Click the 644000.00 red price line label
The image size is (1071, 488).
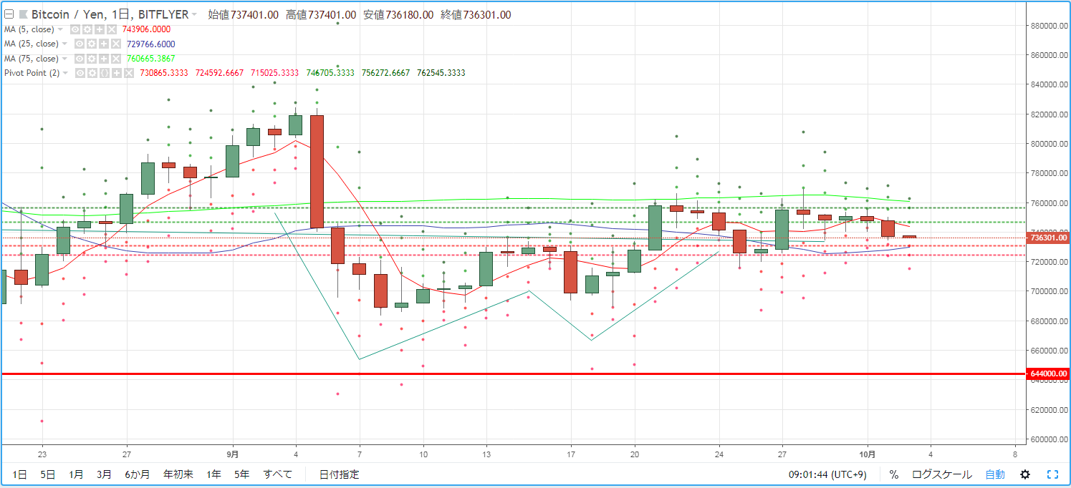tap(1049, 374)
